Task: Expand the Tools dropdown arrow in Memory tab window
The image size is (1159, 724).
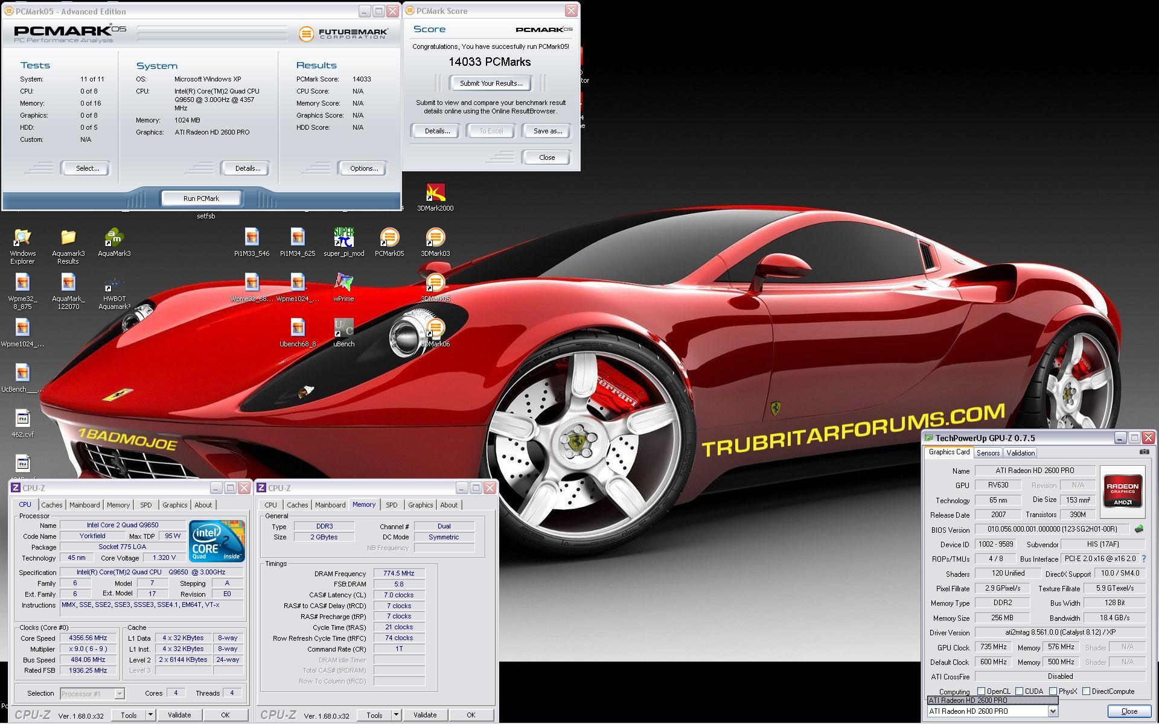Action: [396, 715]
